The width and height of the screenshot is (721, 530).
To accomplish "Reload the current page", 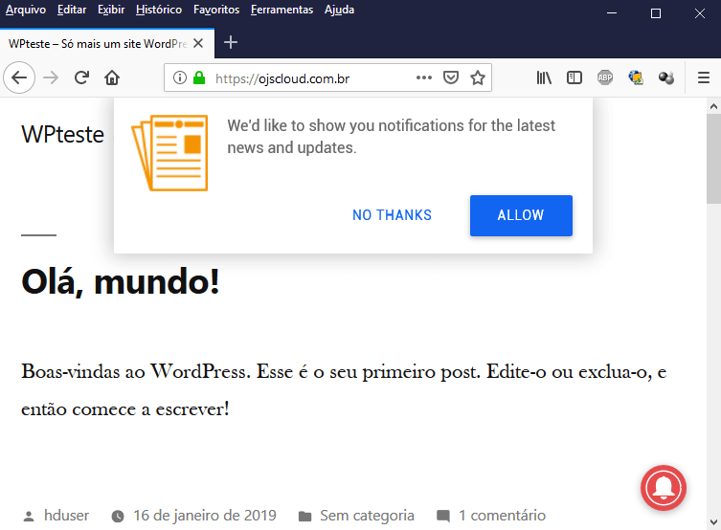I will point(82,78).
